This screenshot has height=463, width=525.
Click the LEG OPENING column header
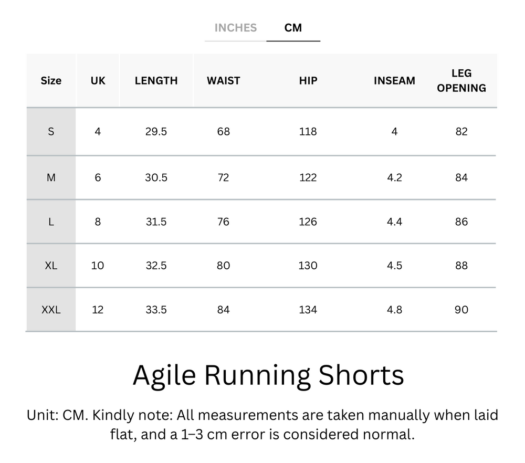[461, 80]
